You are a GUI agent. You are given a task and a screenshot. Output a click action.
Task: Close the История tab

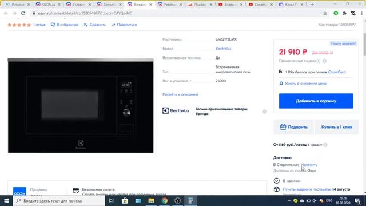(29, 5)
